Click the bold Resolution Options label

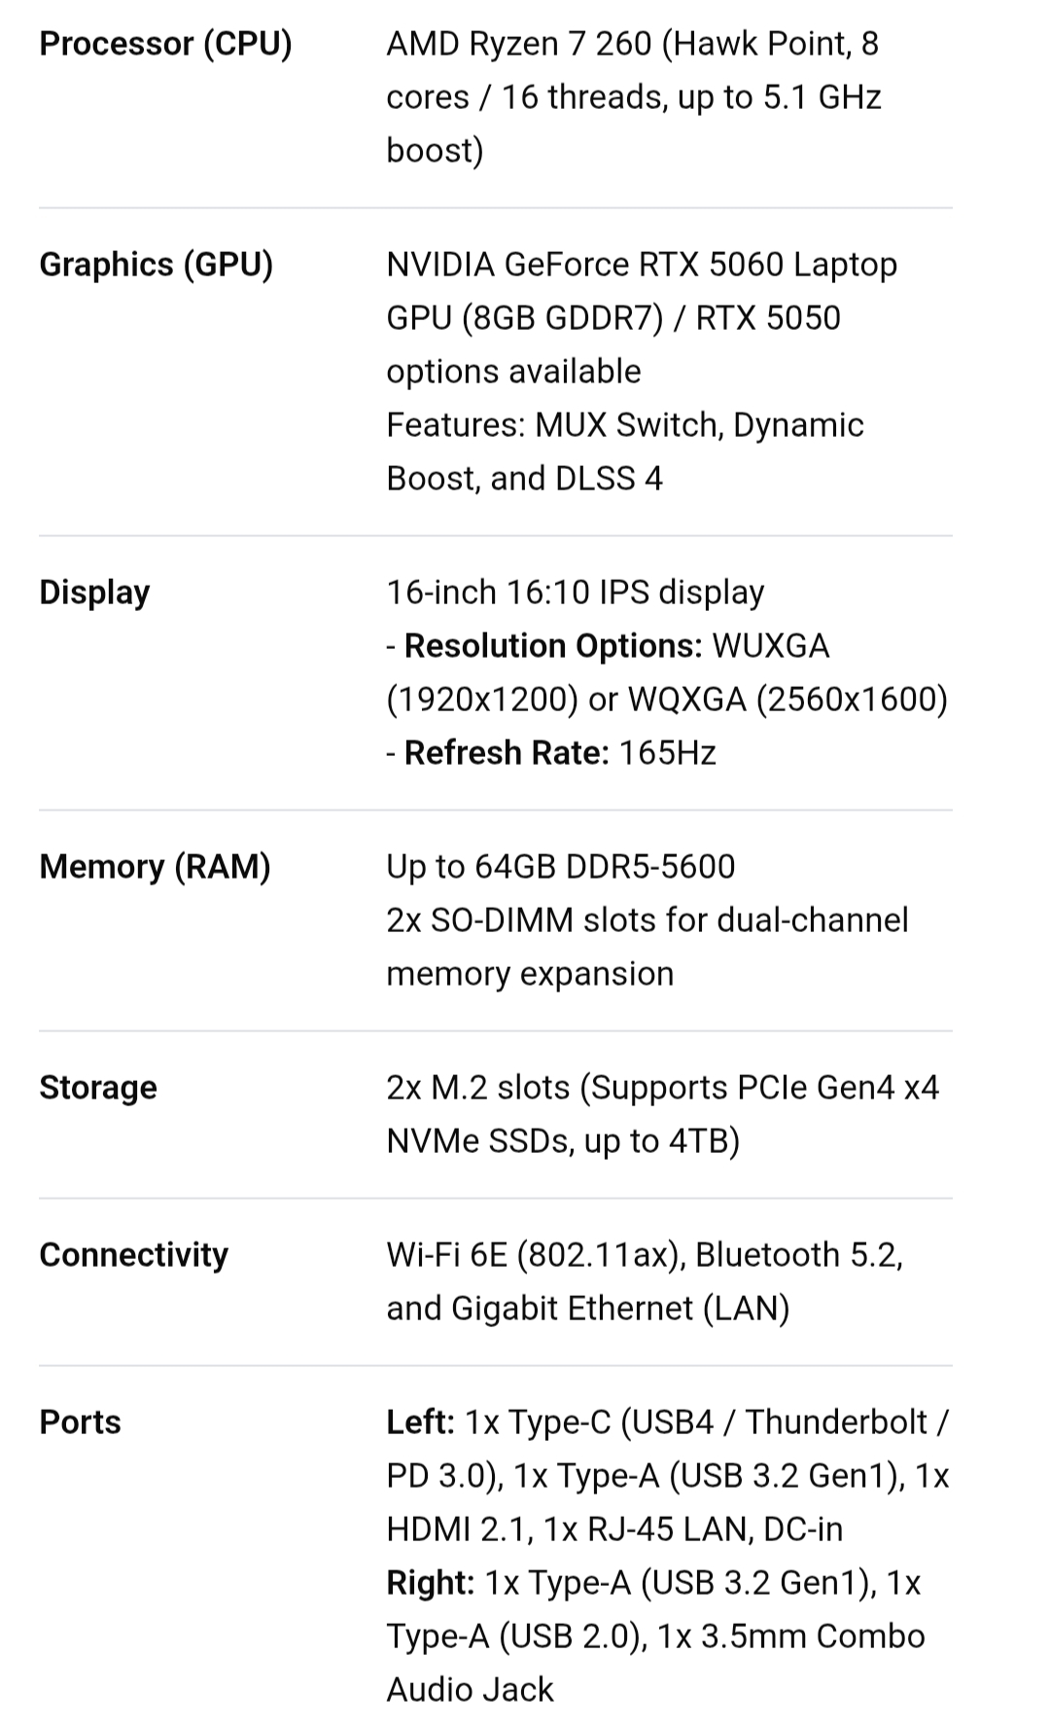pos(553,645)
